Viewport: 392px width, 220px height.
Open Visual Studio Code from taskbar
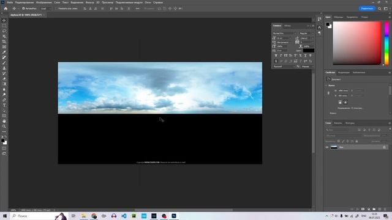tap(124, 216)
